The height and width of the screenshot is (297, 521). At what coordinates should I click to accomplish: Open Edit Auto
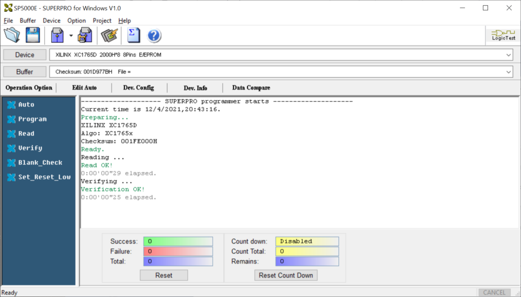click(84, 87)
